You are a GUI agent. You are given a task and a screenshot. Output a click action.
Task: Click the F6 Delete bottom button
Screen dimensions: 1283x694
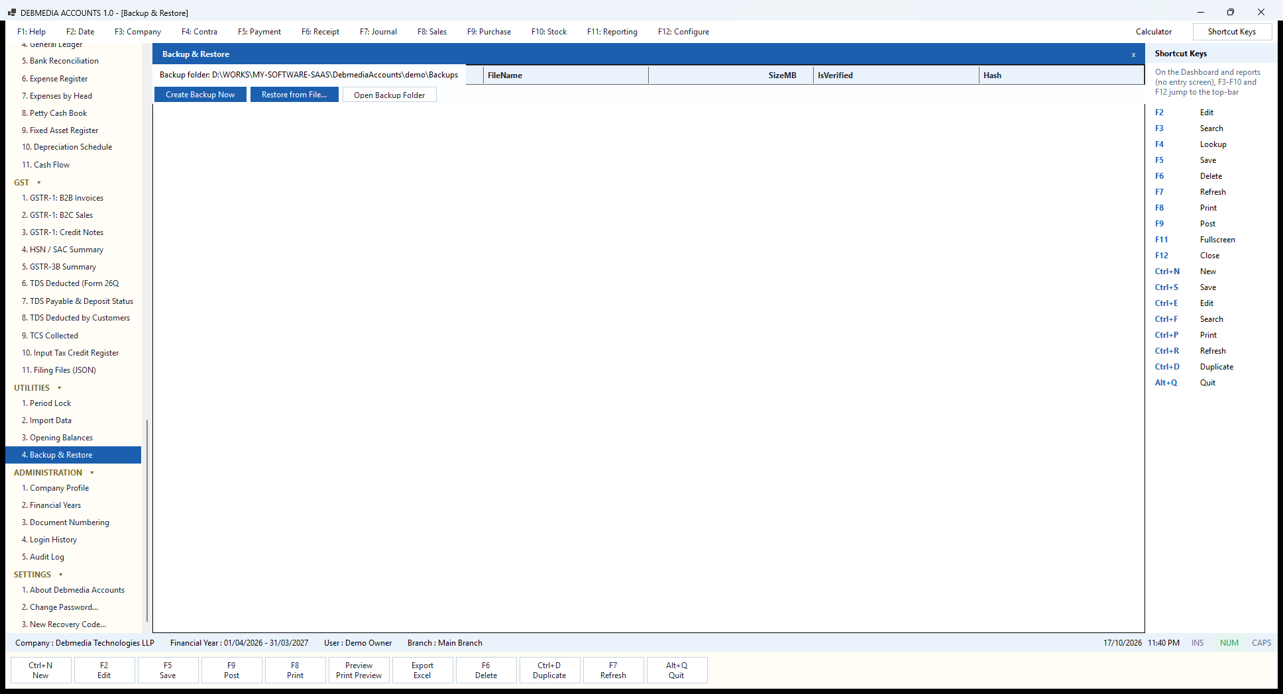[486, 670]
